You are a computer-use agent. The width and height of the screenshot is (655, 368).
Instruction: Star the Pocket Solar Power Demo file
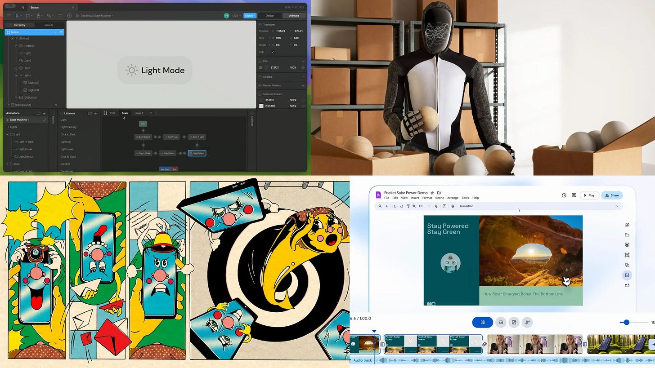click(x=432, y=193)
